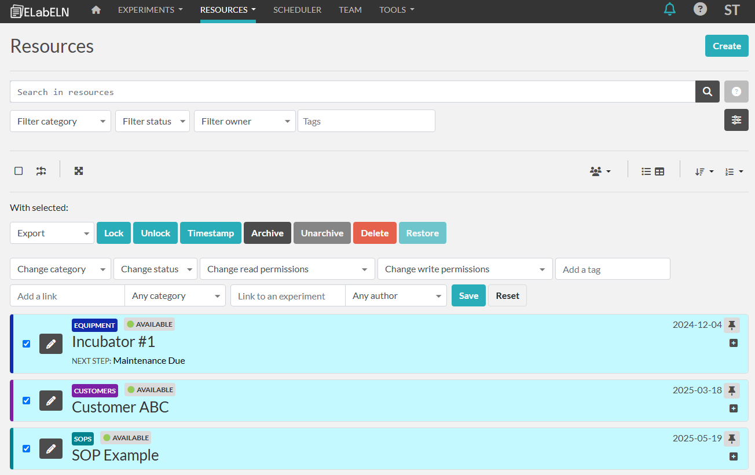Open the Filter category dropdown

60,121
